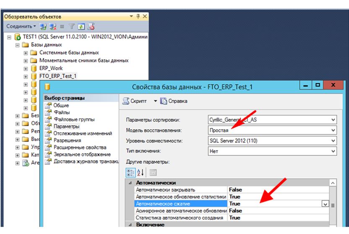Open Доставка журналов транзакций page
The height and width of the screenshot is (234, 349).
[86, 161]
